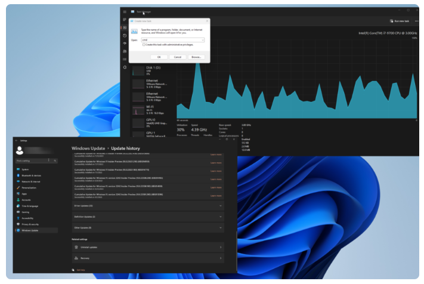Open Details icon in Task Manager sidebar
The height and width of the screenshot is (284, 424).
point(125,59)
